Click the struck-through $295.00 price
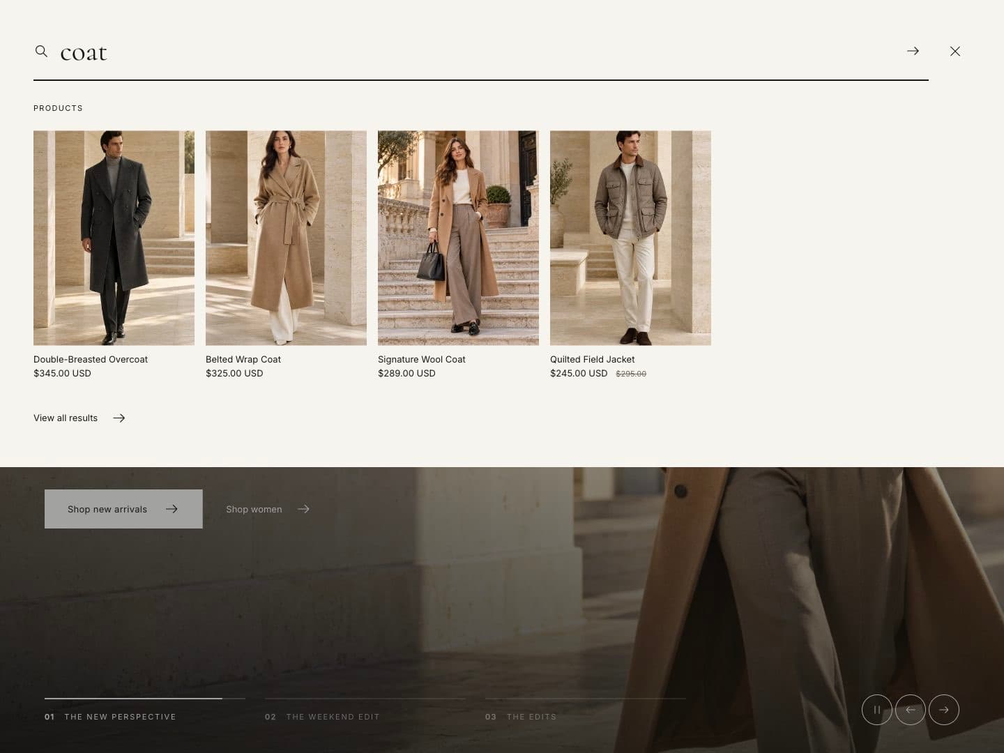The width and height of the screenshot is (1004, 753). pos(631,374)
